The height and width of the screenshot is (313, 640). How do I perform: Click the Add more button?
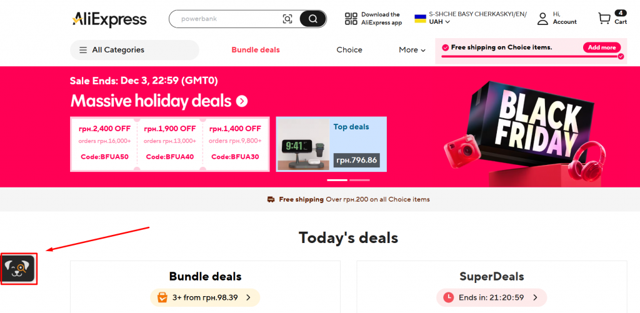602,47
